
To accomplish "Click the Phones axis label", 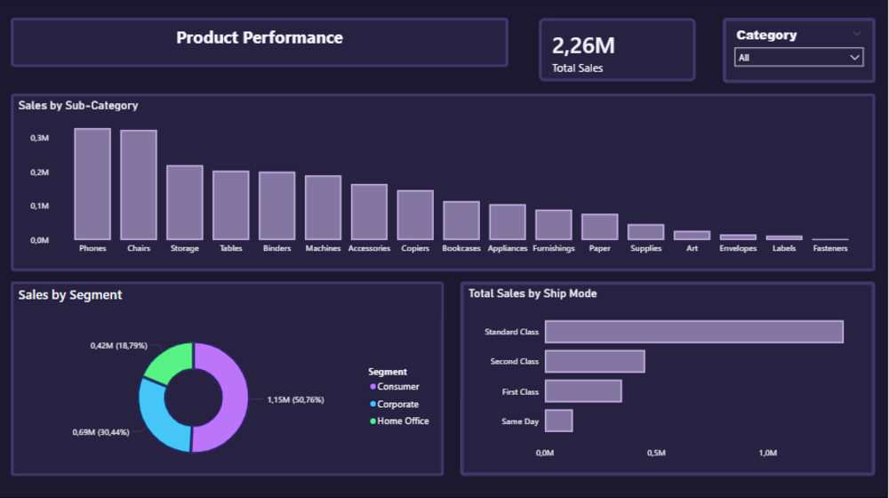I will click(92, 248).
